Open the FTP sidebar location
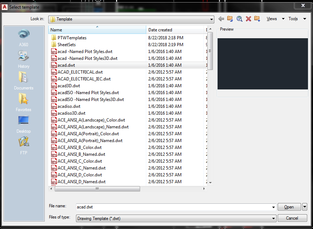The width and height of the screenshot is (313, 229). pos(23,145)
